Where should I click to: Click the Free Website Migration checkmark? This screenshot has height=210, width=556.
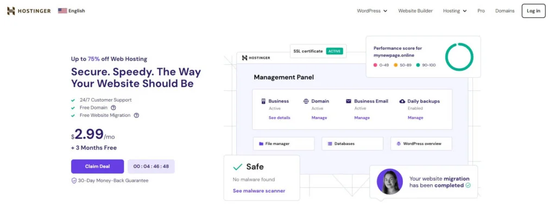(x=73, y=116)
